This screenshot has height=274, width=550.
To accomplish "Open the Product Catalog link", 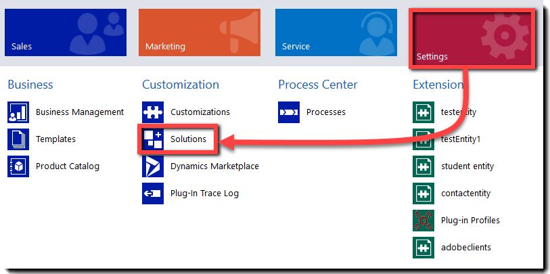I will (68, 166).
